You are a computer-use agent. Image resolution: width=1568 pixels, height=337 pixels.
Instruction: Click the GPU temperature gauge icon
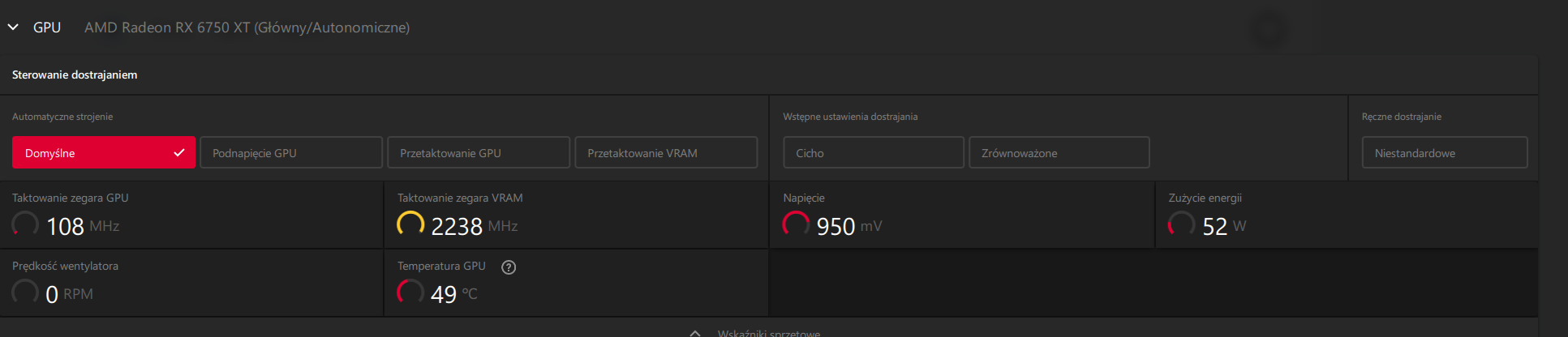pyautogui.click(x=410, y=292)
